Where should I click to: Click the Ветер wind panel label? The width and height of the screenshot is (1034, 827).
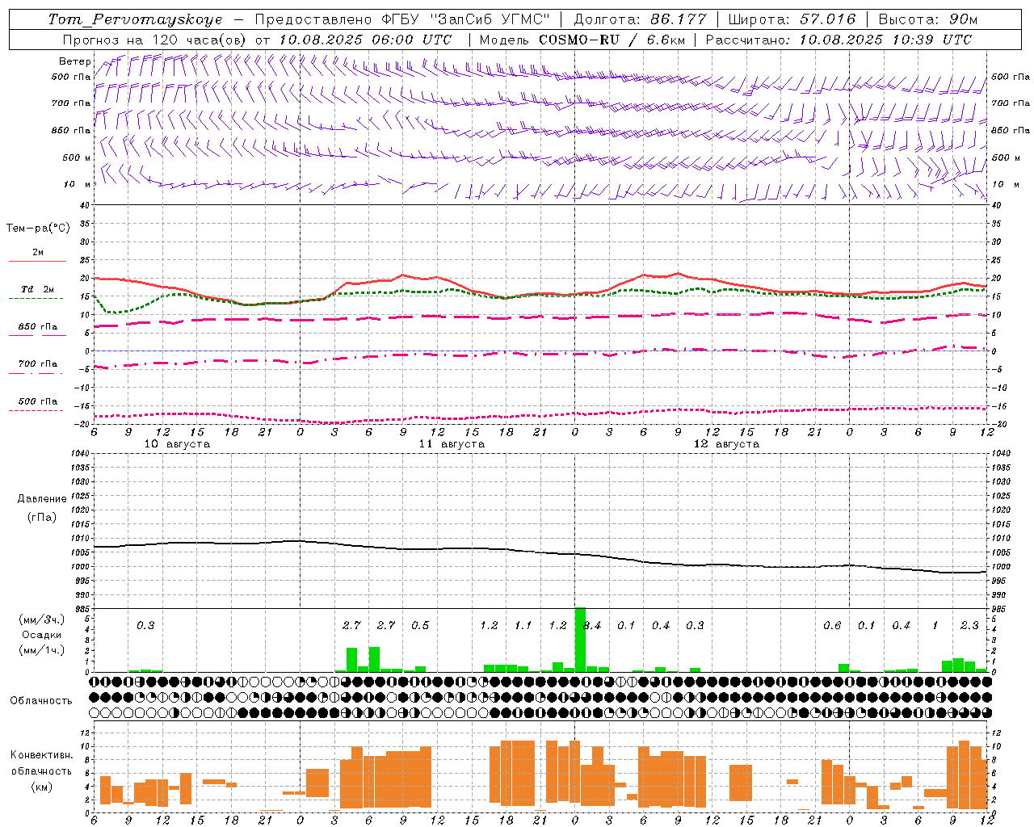tap(74, 61)
